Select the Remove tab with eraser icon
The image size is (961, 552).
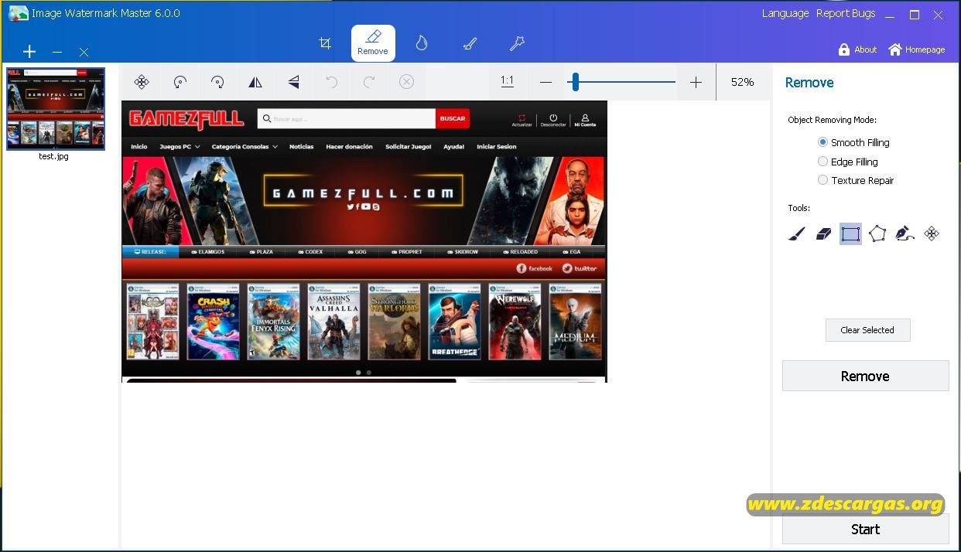(x=373, y=43)
